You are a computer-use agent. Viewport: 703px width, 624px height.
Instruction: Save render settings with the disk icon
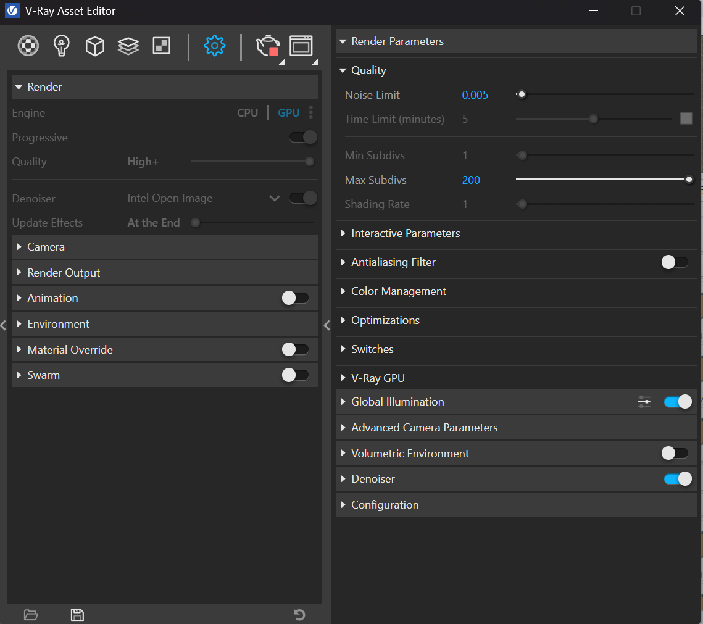pyautogui.click(x=77, y=615)
